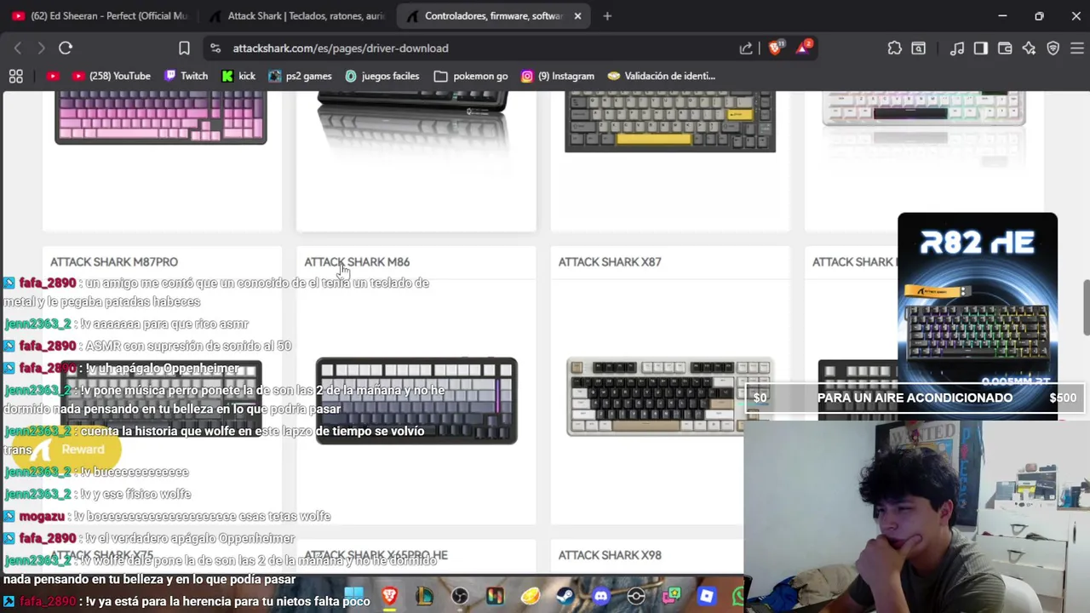Select the pink keyboard product image

tap(161, 117)
